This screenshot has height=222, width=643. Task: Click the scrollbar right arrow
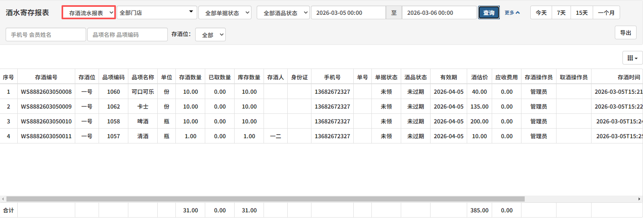click(639, 199)
